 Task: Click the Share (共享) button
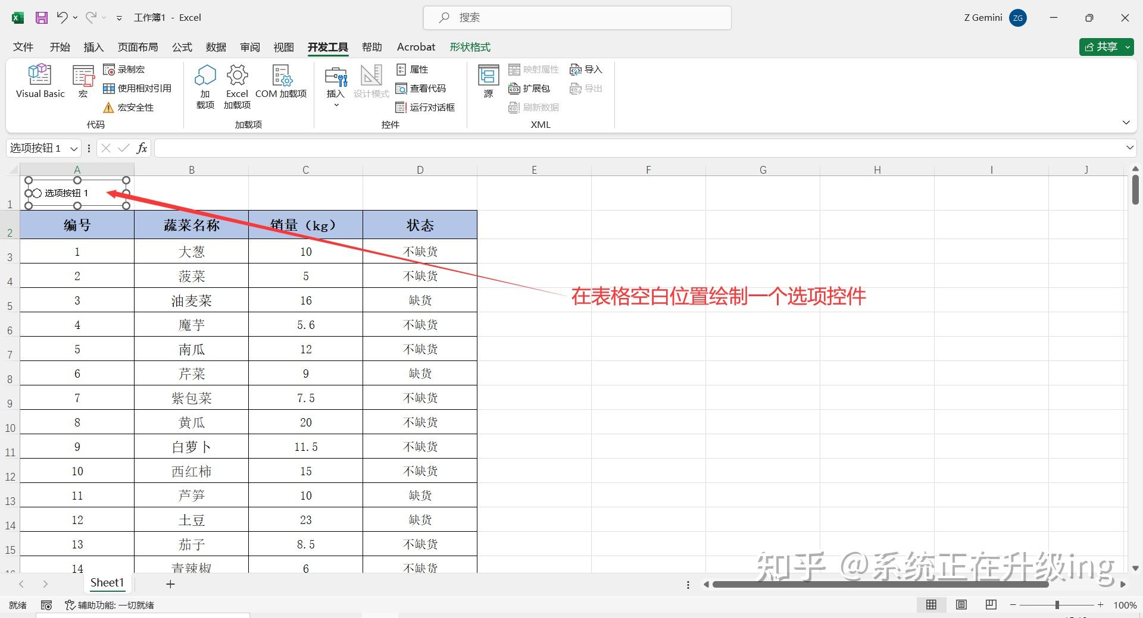point(1101,47)
